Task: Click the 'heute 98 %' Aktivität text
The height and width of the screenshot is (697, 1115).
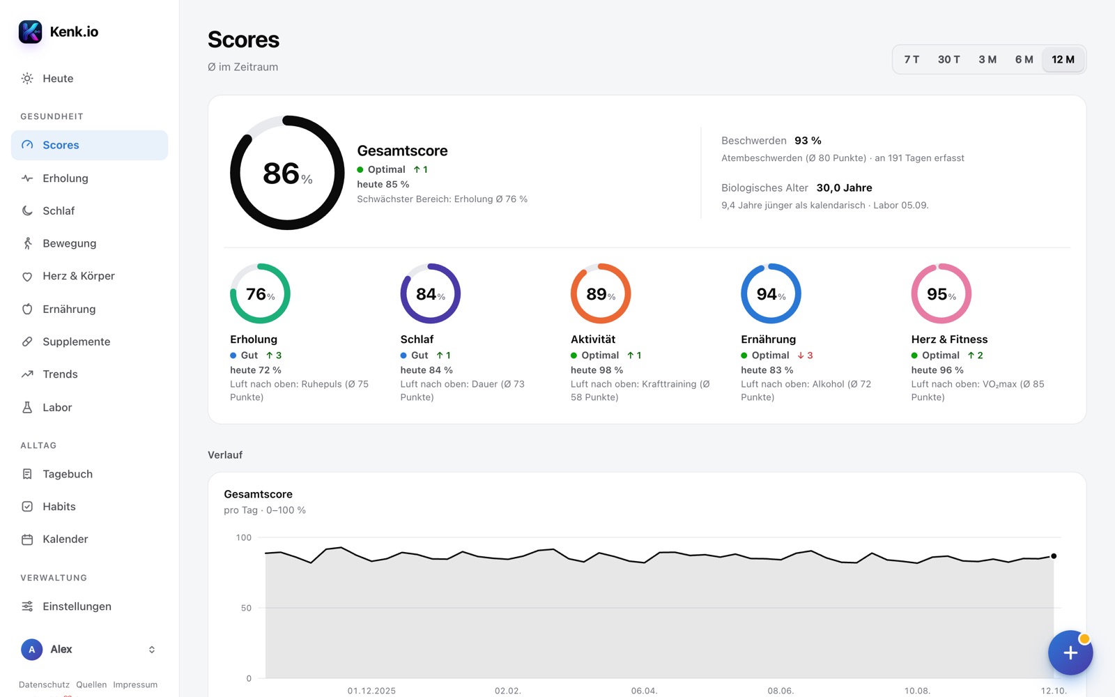Action: [597, 370]
